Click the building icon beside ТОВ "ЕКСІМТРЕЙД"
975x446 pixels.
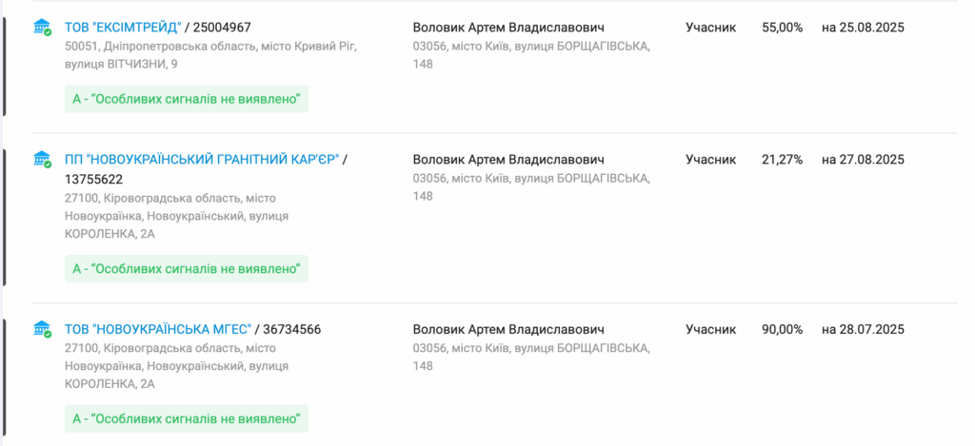click(42, 28)
